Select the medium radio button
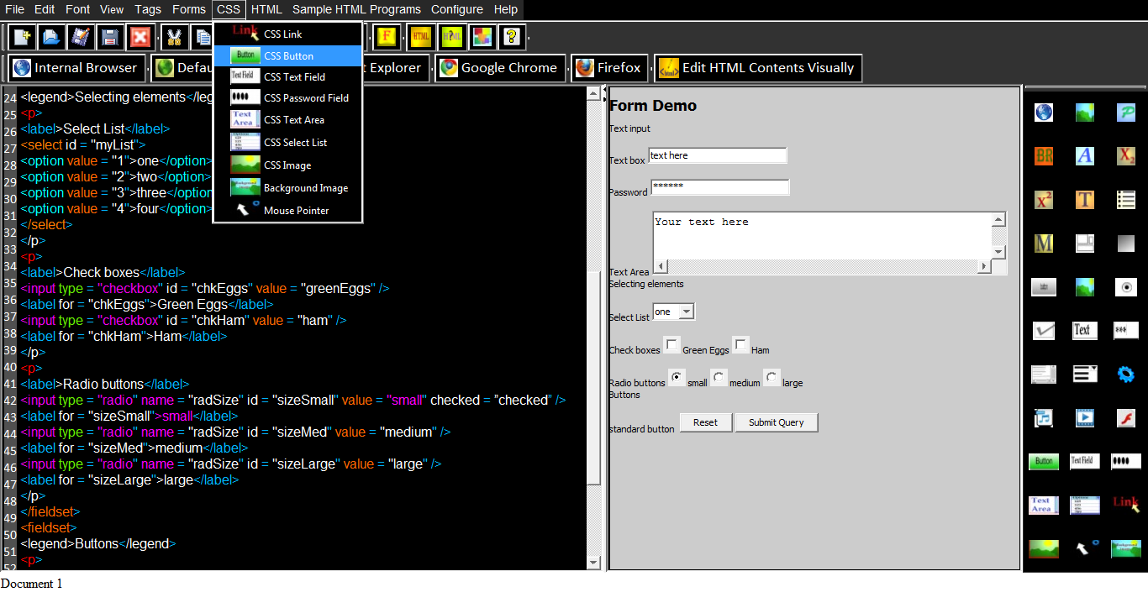Viewport: 1148px width, 592px height. tap(719, 378)
